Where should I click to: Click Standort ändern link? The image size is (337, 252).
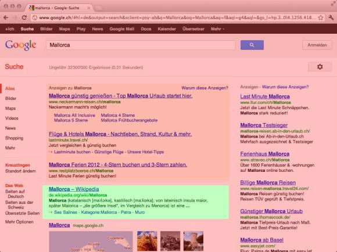tap(20, 171)
